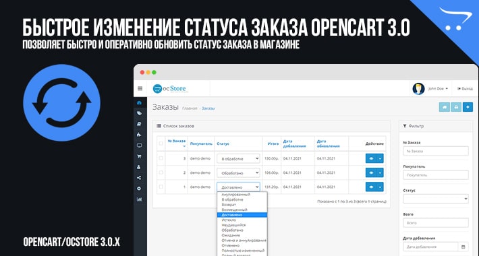This screenshot has height=256, width=479.
Task: Focus the Дата добавления filter input
Action: point(430,247)
